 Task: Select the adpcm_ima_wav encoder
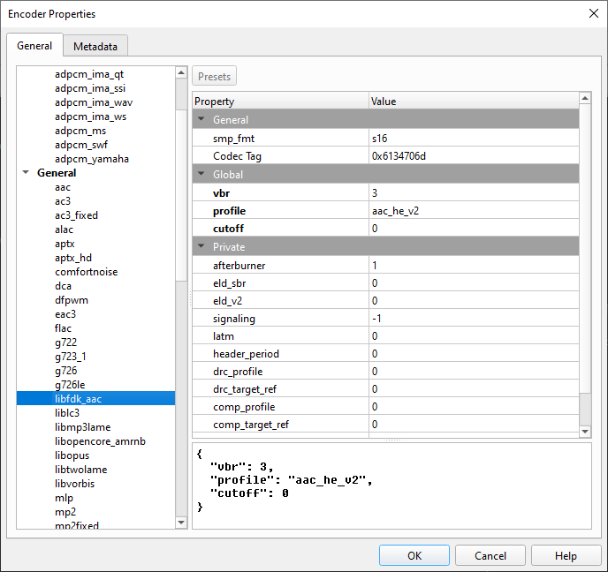click(x=94, y=102)
